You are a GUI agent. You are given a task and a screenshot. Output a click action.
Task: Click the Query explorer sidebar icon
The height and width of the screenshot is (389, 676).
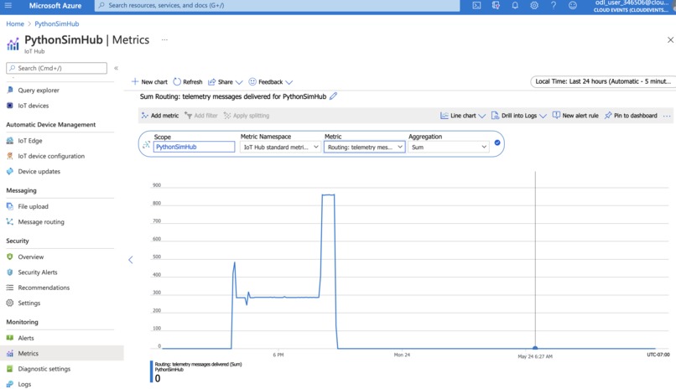coord(10,90)
